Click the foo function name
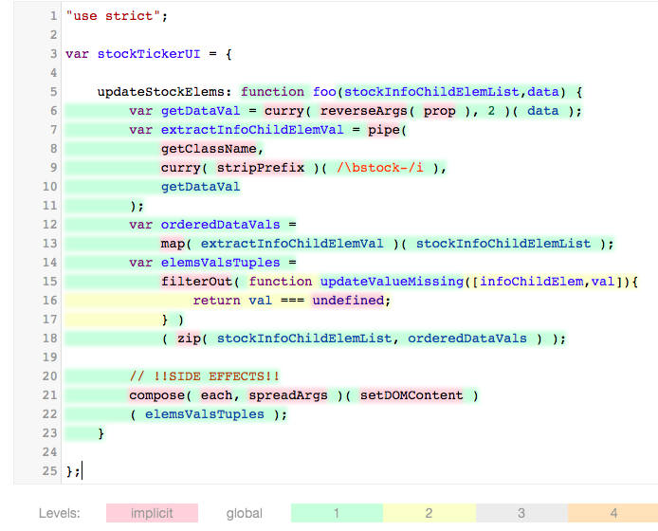The width and height of the screenshot is (658, 531). [x=324, y=92]
